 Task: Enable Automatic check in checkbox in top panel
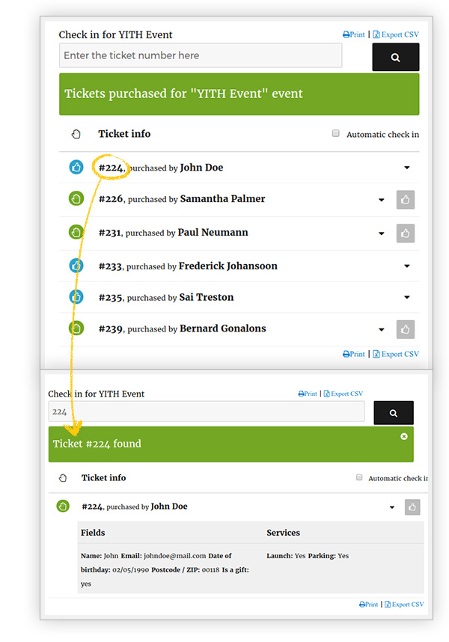pos(336,134)
